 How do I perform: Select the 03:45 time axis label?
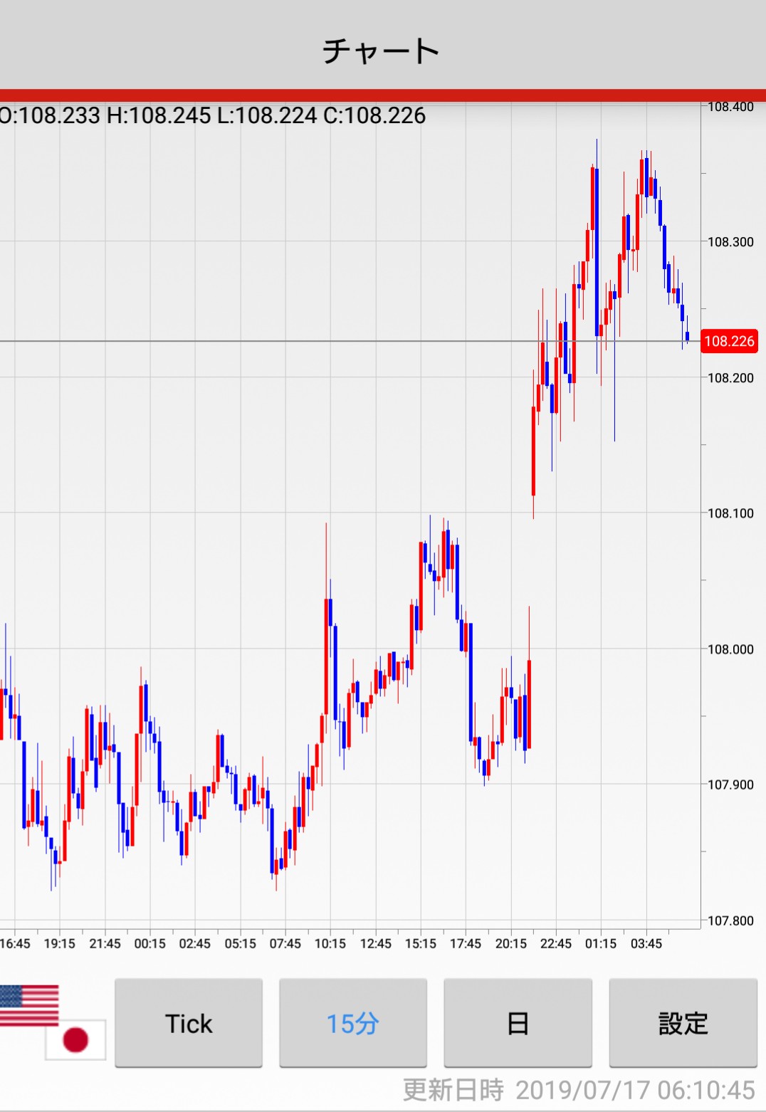pyautogui.click(x=646, y=943)
